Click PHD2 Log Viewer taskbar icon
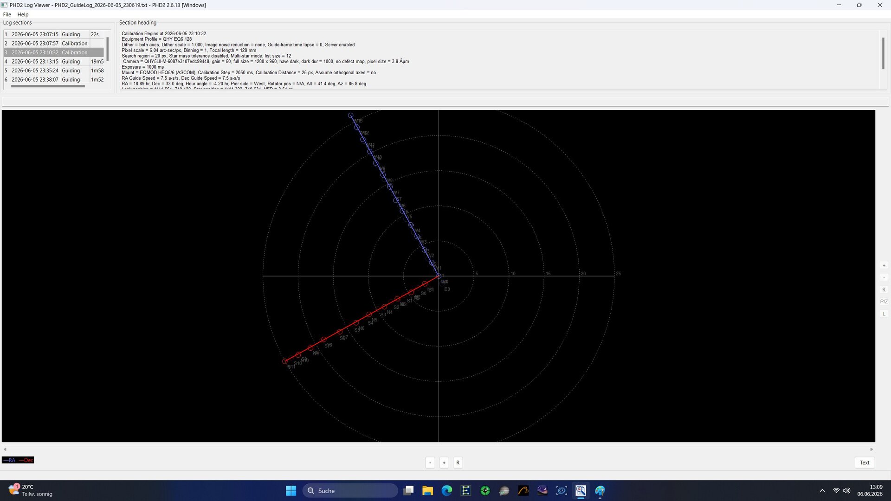 (x=581, y=491)
